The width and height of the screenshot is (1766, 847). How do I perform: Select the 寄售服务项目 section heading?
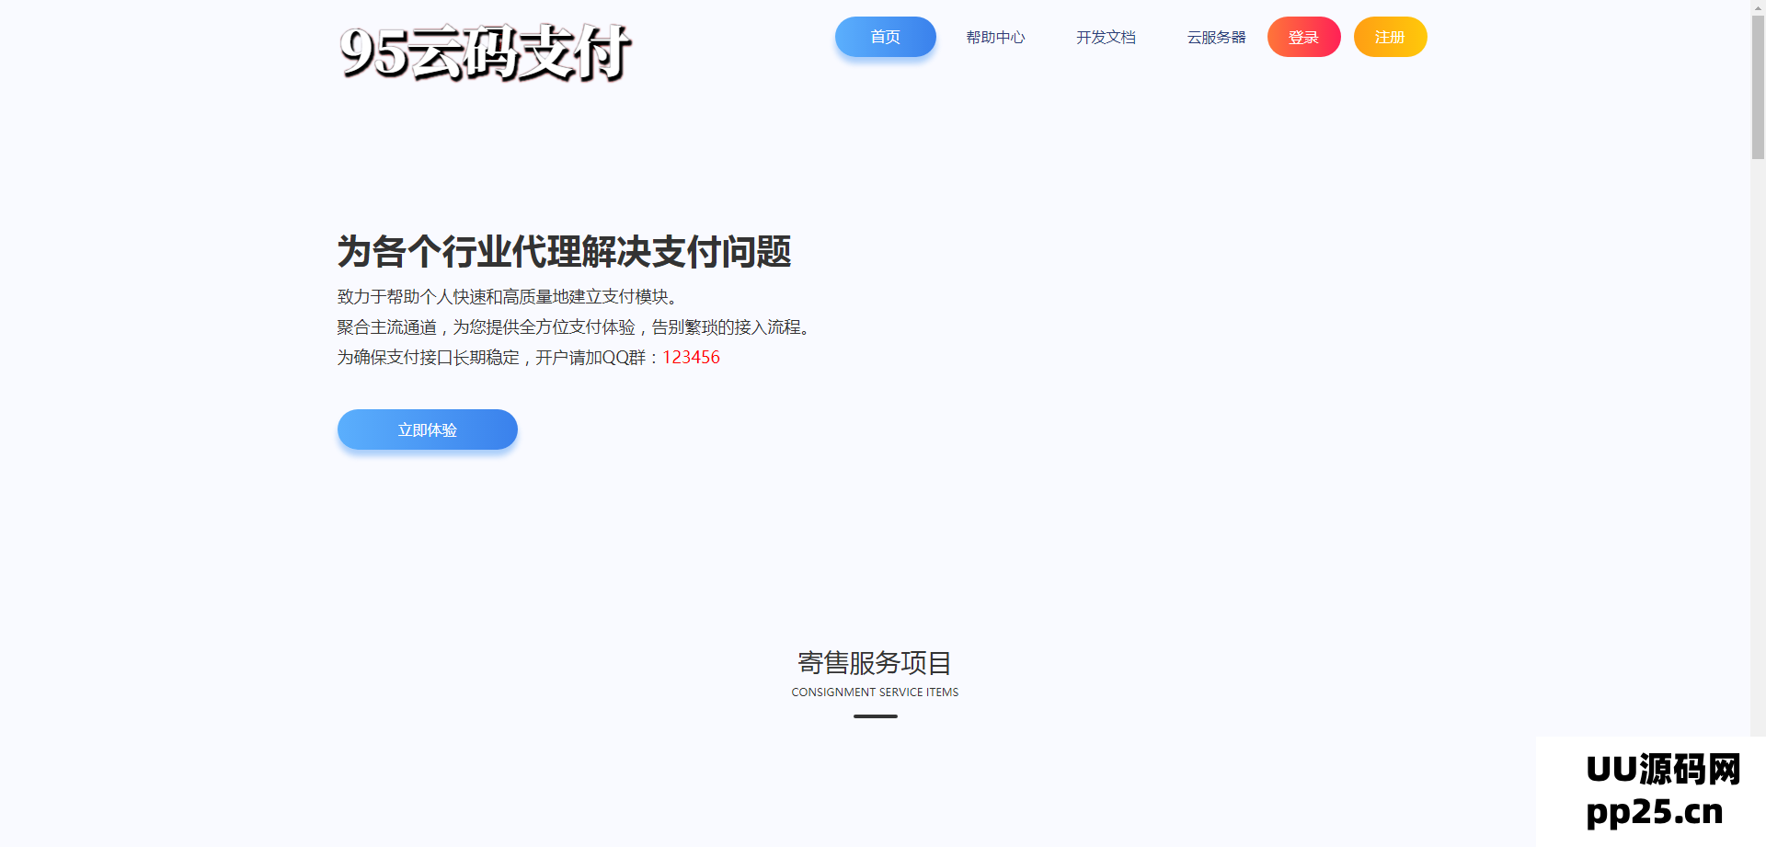coord(874,663)
